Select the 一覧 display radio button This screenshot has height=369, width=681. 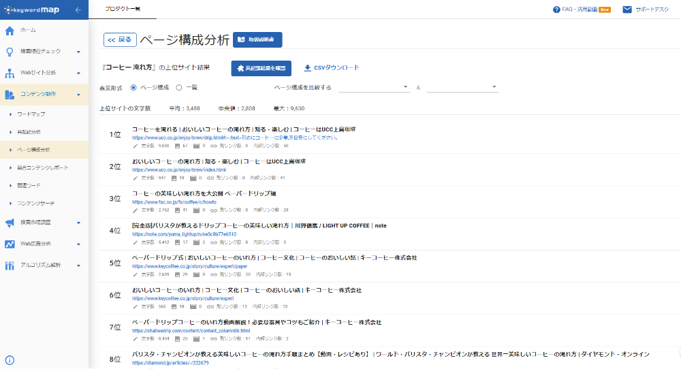tap(179, 88)
